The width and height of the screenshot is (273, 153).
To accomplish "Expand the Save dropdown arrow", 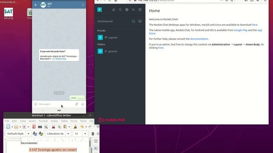I will click(28, 127).
